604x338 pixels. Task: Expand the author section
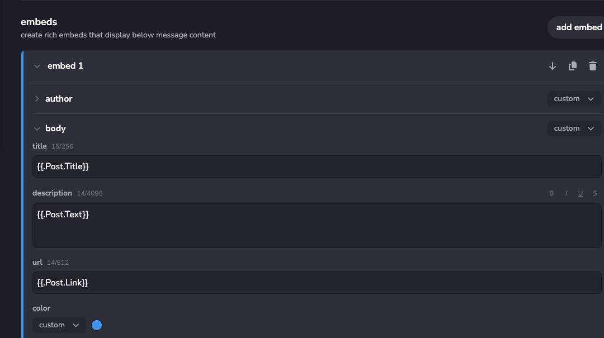tap(37, 98)
